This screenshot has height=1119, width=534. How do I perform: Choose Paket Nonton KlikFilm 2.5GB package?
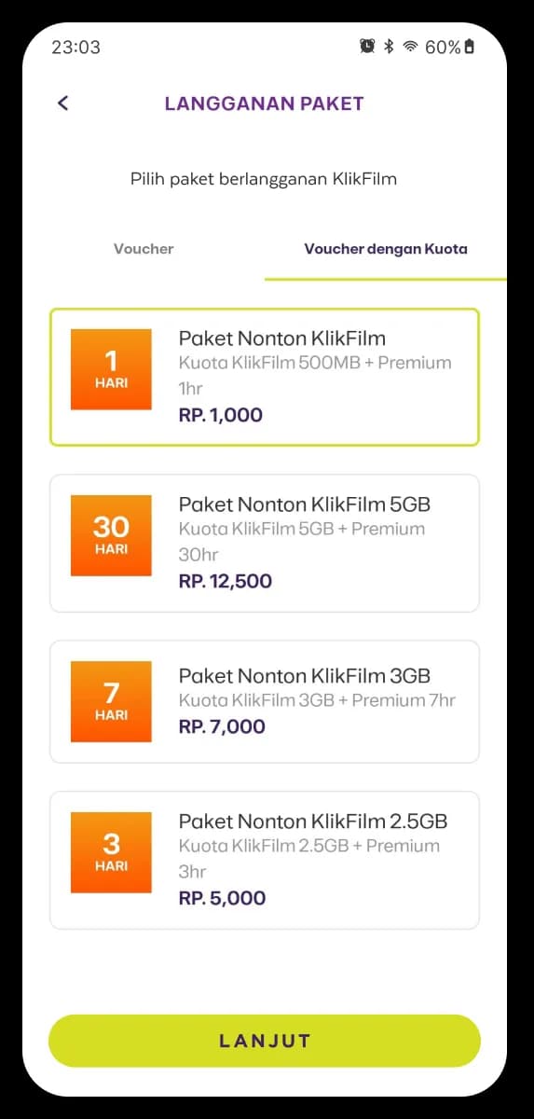tap(265, 860)
